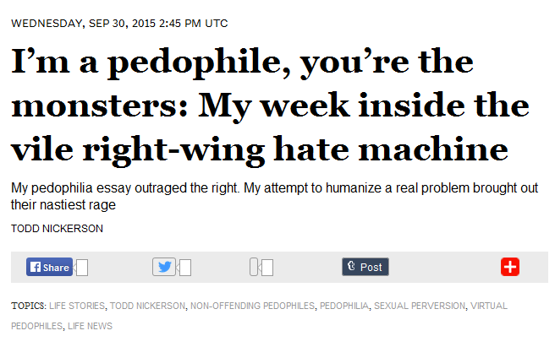555x347 pixels.
Task: Click the third share count bubble
Action: [267, 268]
